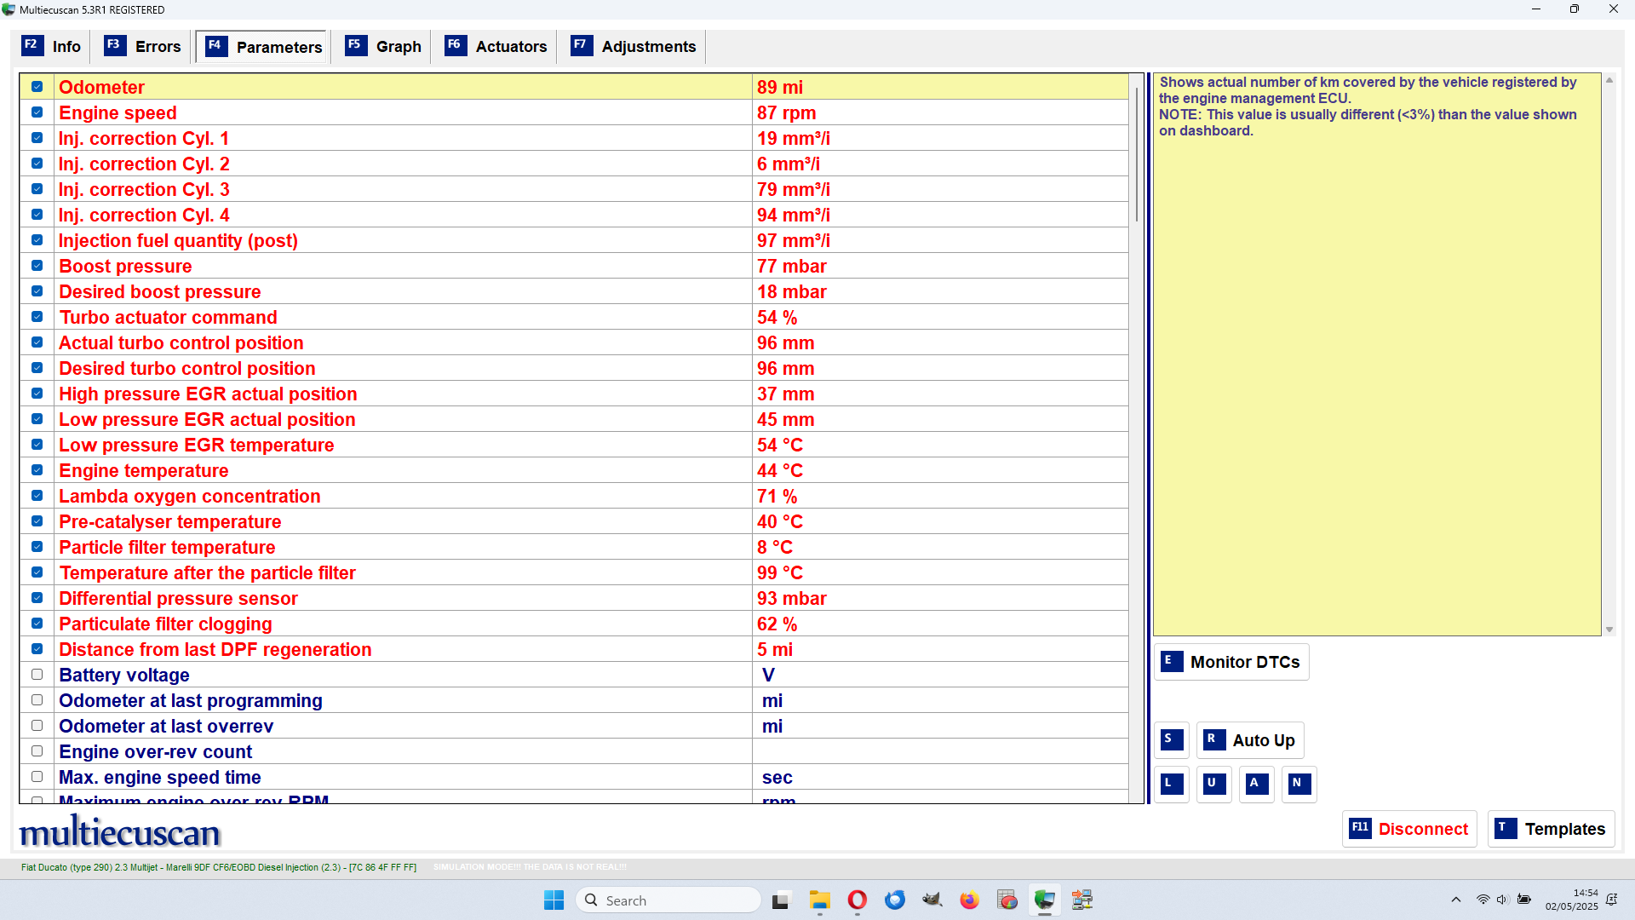The image size is (1635, 920).
Task: Uncheck Particulate filter clogging checkbox
Action: [x=37, y=624]
